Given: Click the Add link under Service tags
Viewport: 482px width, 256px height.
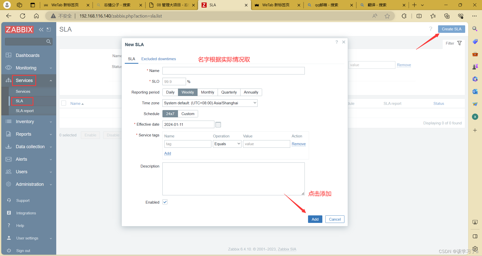Looking at the screenshot, I should point(168,153).
